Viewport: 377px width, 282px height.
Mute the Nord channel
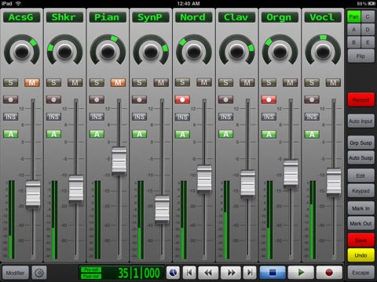tap(204, 83)
